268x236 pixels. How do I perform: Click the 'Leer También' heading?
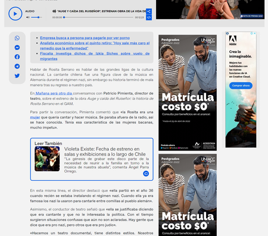(48, 143)
